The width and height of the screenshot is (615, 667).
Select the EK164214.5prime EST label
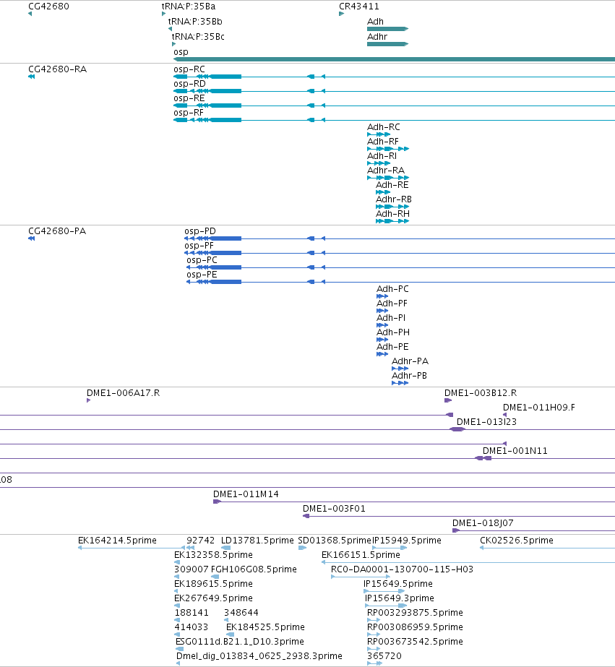coord(117,541)
